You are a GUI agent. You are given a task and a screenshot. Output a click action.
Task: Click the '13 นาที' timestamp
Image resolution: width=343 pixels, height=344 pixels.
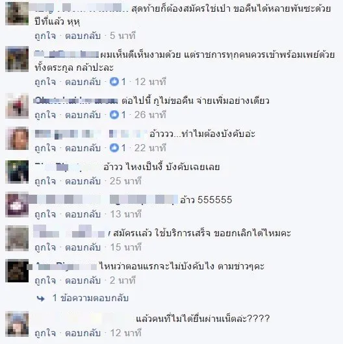125,214
